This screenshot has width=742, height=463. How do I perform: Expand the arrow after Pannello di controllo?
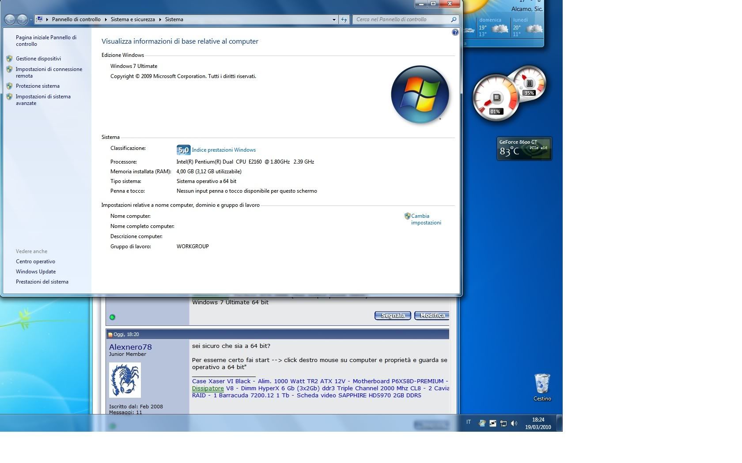(106, 19)
